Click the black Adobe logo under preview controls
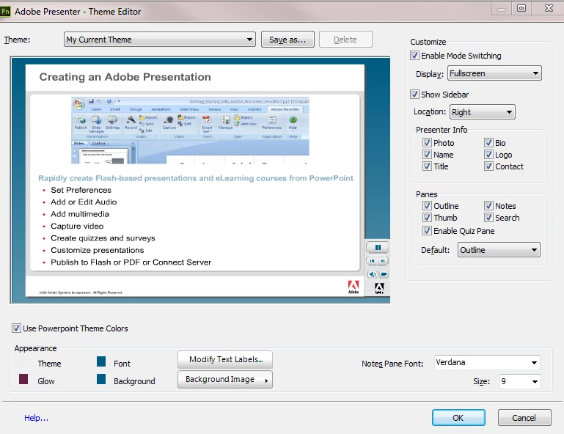This screenshot has height=434, width=564. tap(379, 288)
